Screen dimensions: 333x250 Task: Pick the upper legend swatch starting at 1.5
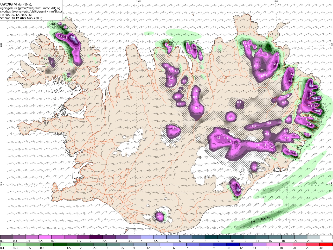click(x=83, y=237)
